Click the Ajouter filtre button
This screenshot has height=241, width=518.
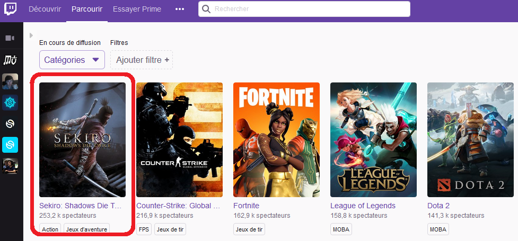pyautogui.click(x=142, y=60)
